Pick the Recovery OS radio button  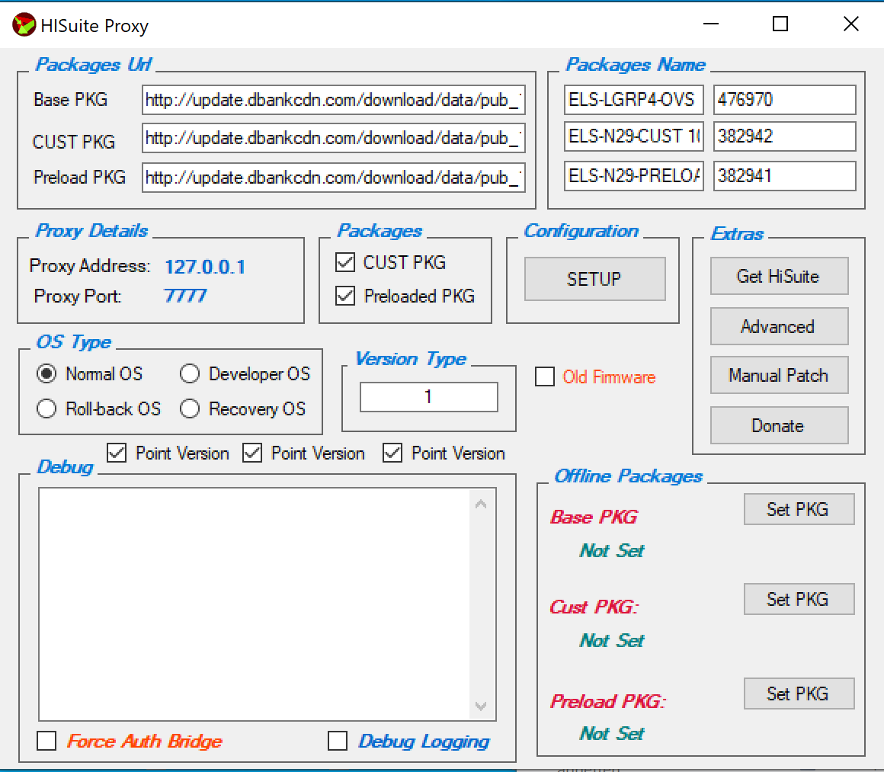(190, 408)
